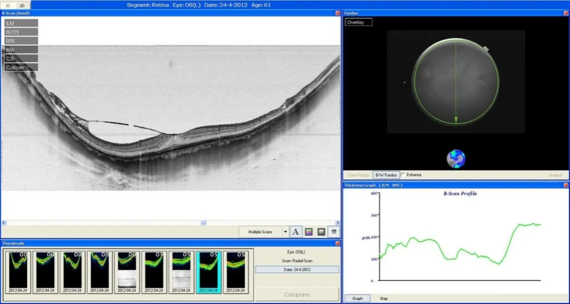Click the Analyze button
570x304 pixels.
click(555, 175)
